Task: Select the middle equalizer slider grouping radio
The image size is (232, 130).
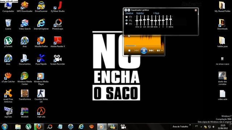Action: point(127,20)
